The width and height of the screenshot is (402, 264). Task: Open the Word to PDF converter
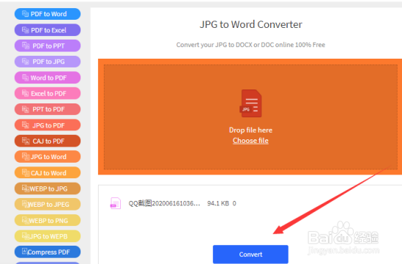[48, 78]
